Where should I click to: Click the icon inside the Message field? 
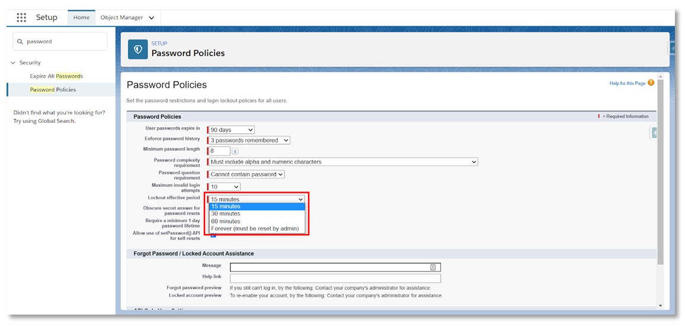433,267
